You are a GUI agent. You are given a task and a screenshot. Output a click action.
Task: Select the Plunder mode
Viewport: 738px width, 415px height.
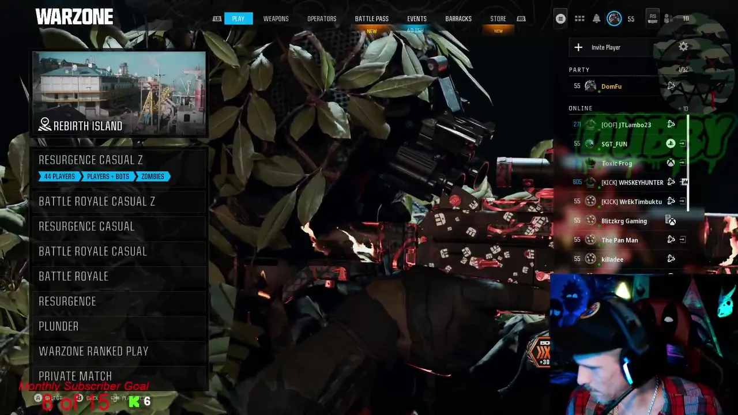119,326
